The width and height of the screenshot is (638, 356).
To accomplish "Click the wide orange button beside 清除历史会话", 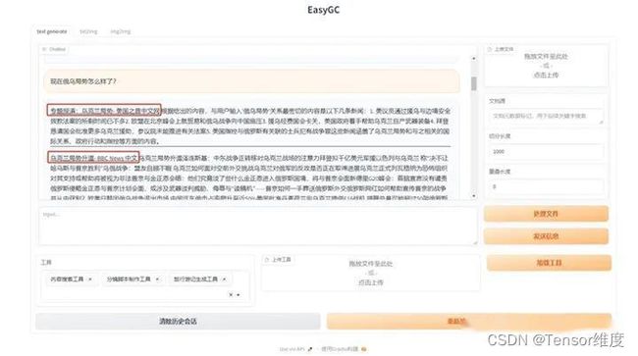I will (x=469, y=321).
